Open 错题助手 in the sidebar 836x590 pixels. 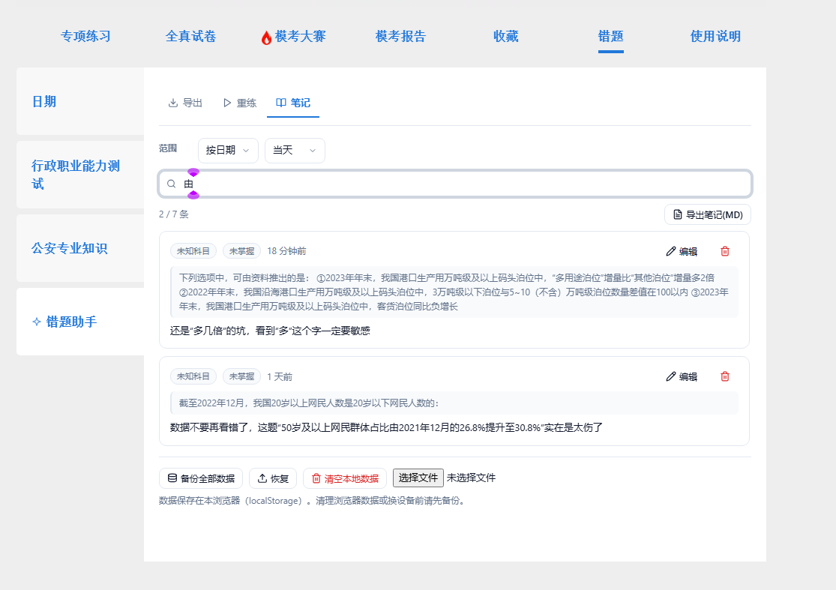80,322
